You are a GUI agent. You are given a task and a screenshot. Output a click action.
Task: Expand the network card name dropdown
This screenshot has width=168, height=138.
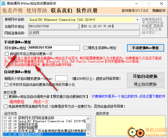coord(137,20)
